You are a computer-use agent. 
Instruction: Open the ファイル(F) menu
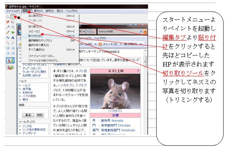click(x=13, y=11)
